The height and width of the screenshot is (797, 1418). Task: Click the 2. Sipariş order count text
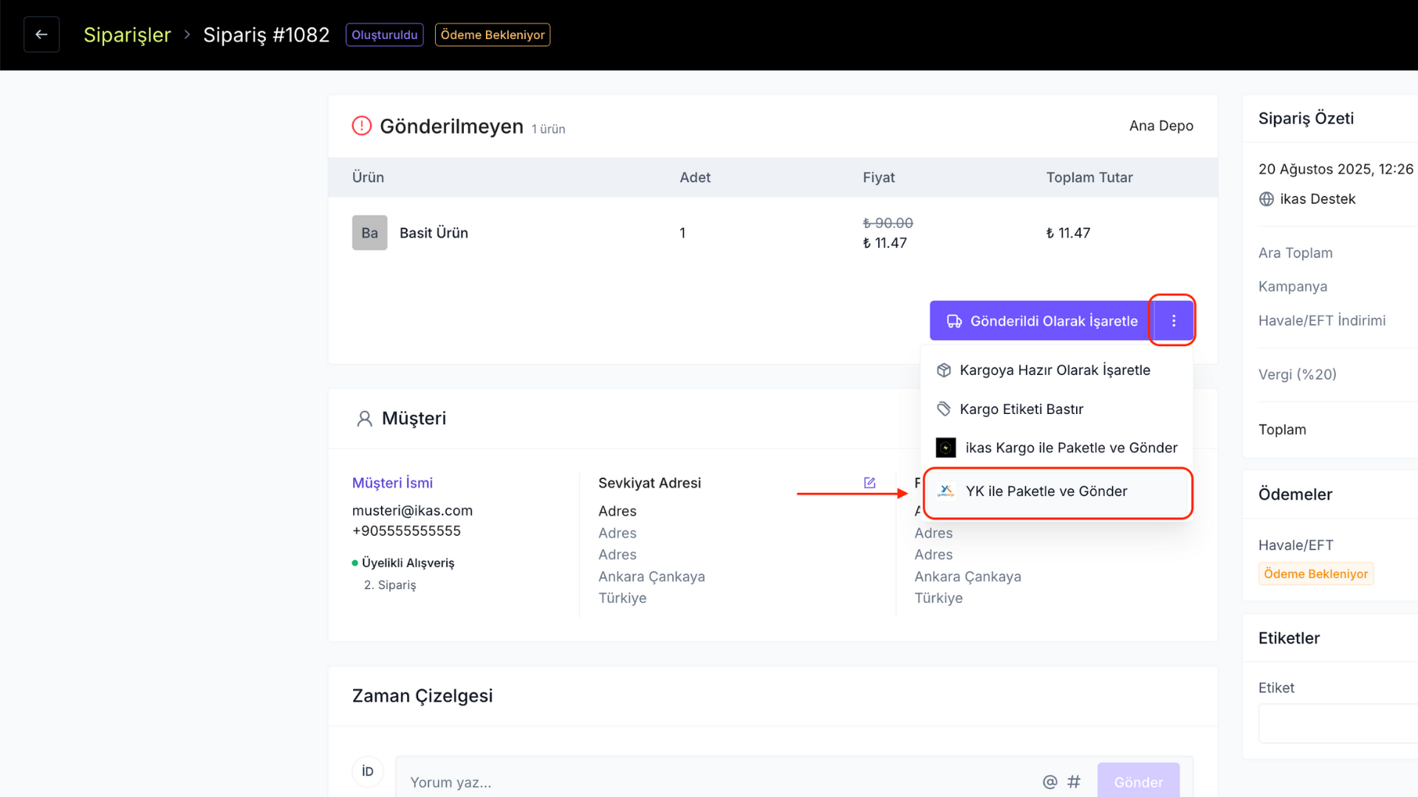click(x=390, y=585)
